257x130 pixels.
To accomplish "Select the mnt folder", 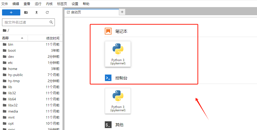I will pyautogui.click(x=31, y=117).
